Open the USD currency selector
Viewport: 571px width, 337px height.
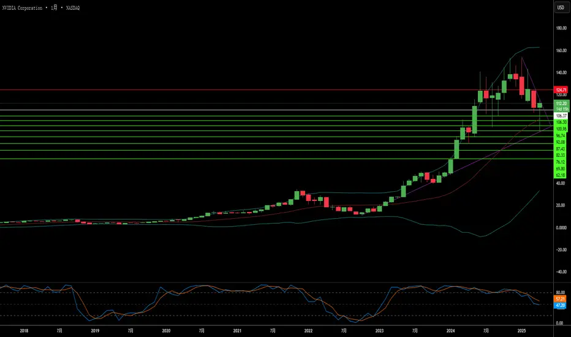coord(561,7)
